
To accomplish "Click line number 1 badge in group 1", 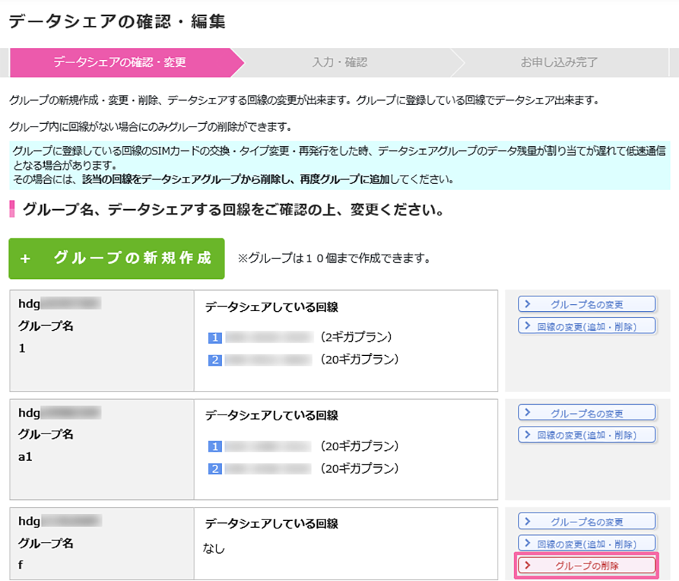I will pos(215,338).
